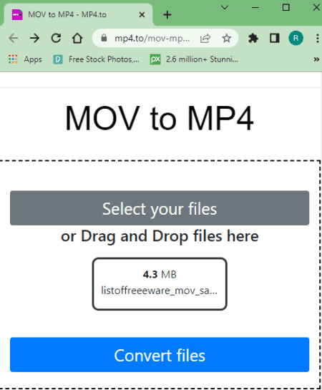This screenshot has width=322, height=390.
Task: Open the Apps bookmarks shortcut
Action: click(x=25, y=59)
